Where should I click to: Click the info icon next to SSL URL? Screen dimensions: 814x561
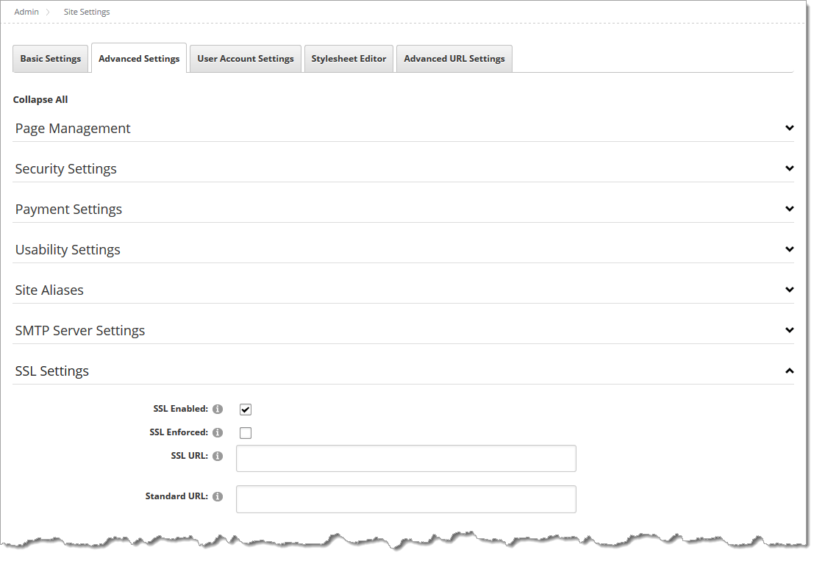(218, 456)
